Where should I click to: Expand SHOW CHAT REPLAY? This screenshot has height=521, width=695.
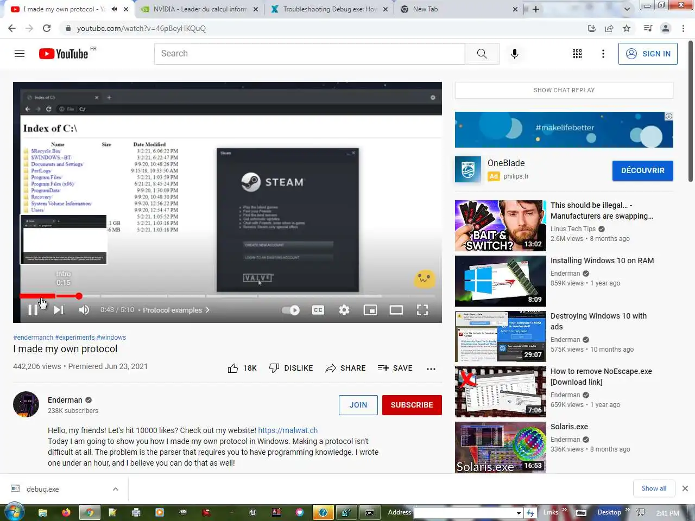(x=564, y=90)
